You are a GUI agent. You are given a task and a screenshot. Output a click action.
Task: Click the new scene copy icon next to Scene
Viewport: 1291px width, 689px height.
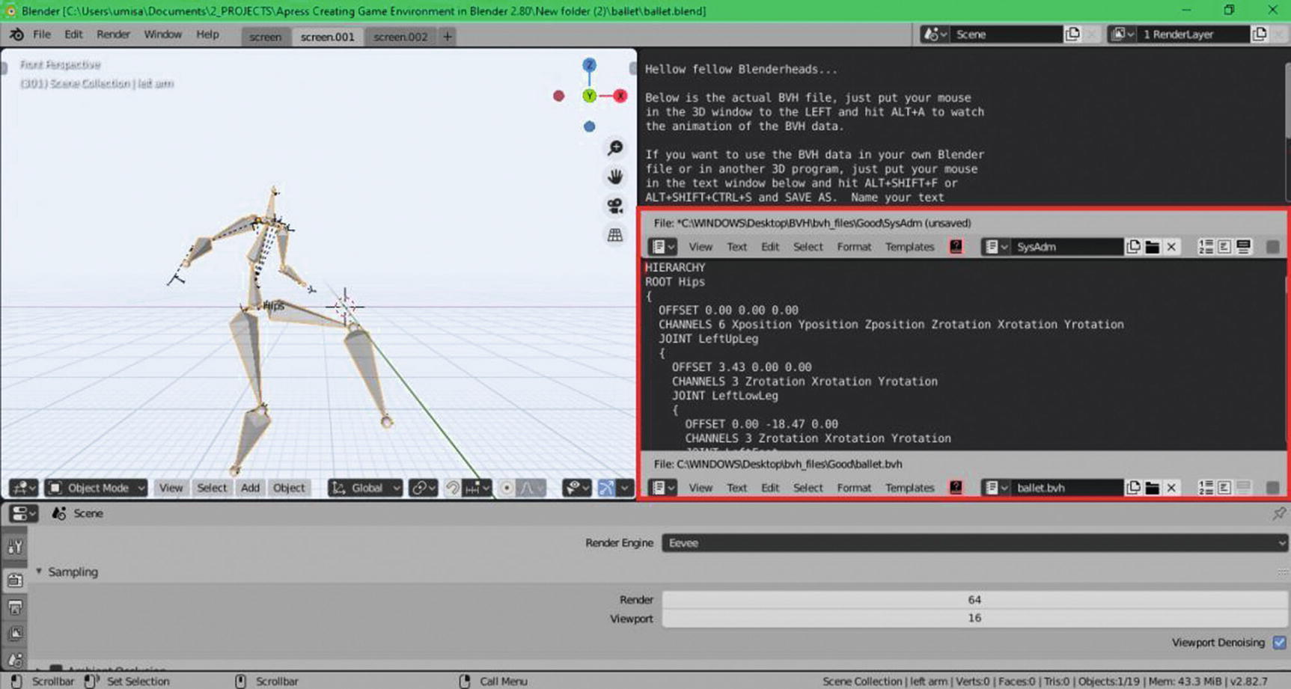[x=1072, y=34]
